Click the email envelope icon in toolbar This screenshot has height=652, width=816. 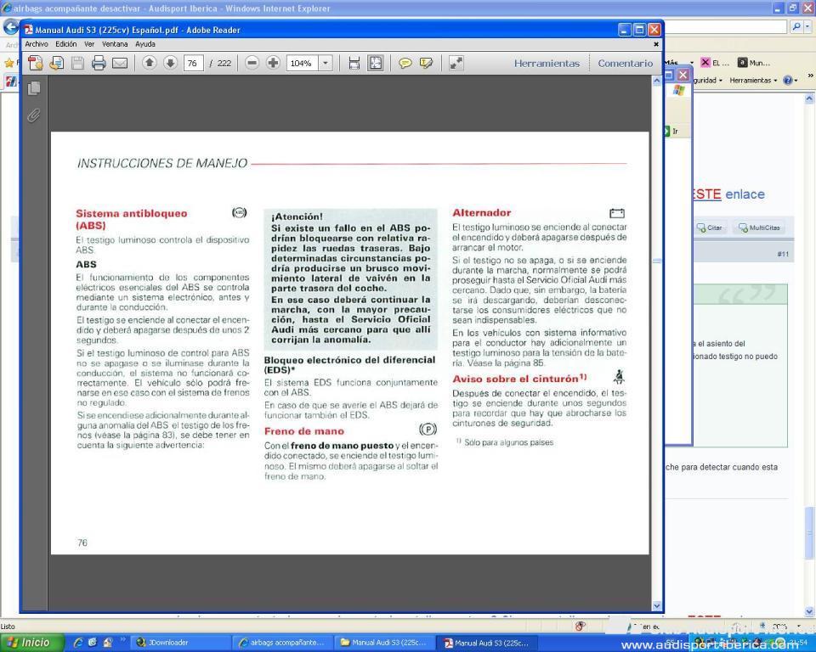120,64
